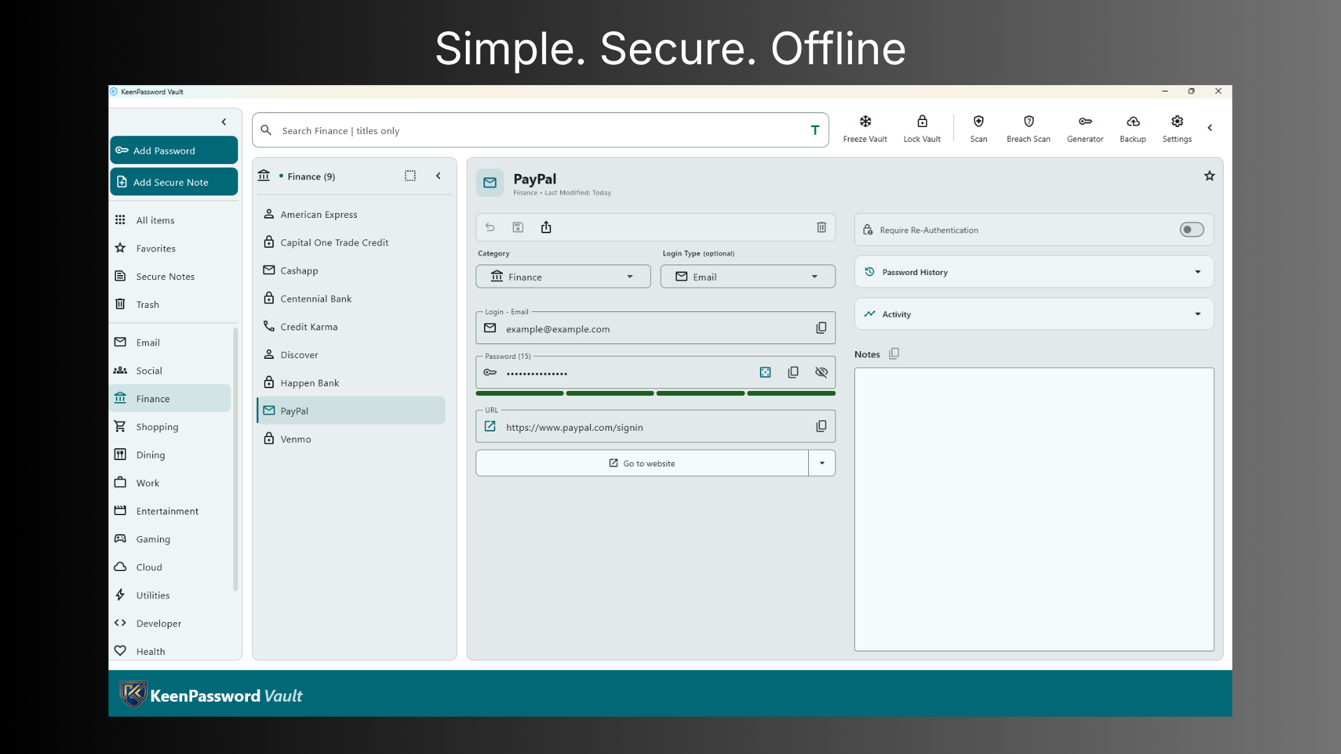Copy the login email address
Viewport: 1341px width, 754px height.
[821, 328]
